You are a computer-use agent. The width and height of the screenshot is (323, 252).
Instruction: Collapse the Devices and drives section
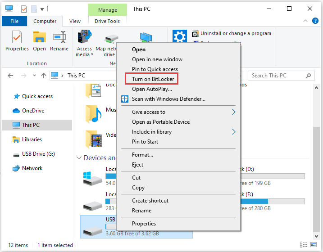(x=79, y=158)
